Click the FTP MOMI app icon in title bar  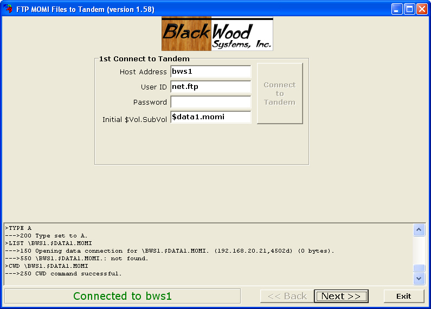[8, 9]
